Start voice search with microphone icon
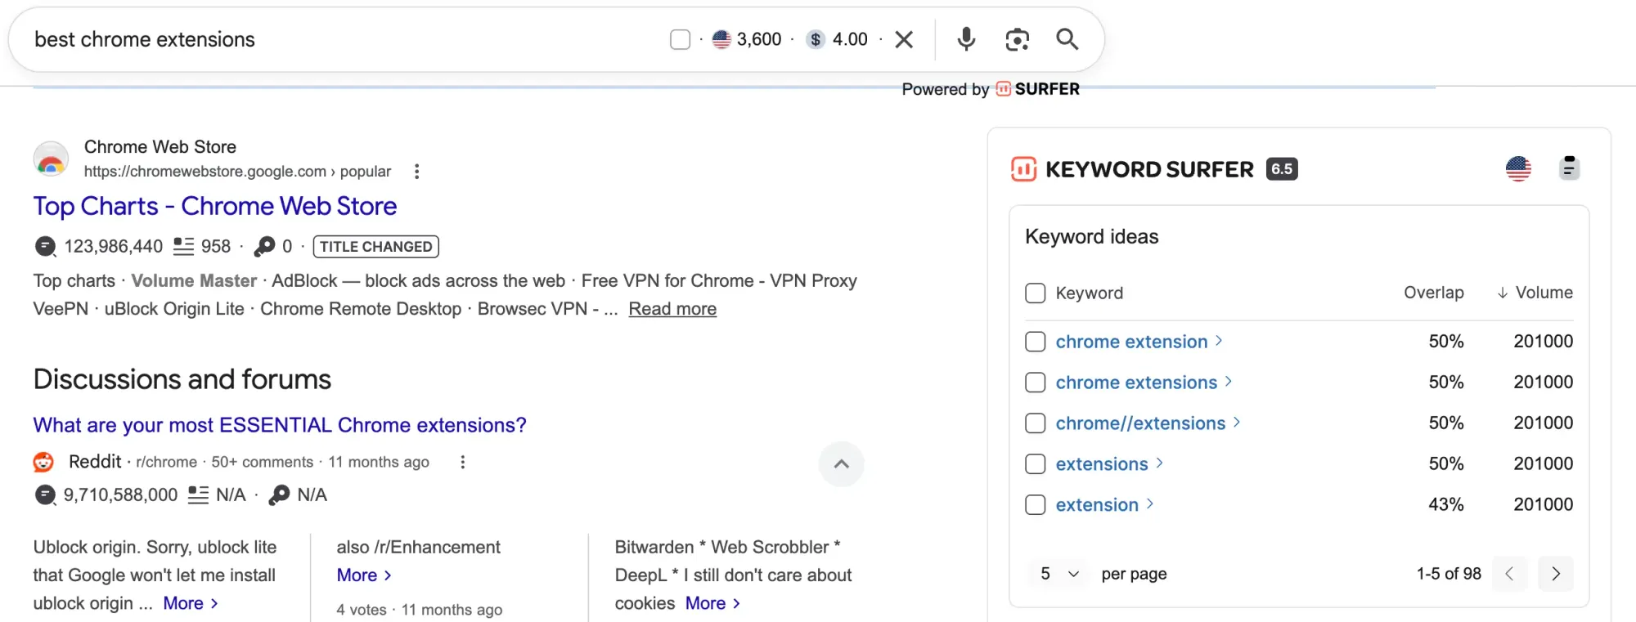 point(966,38)
